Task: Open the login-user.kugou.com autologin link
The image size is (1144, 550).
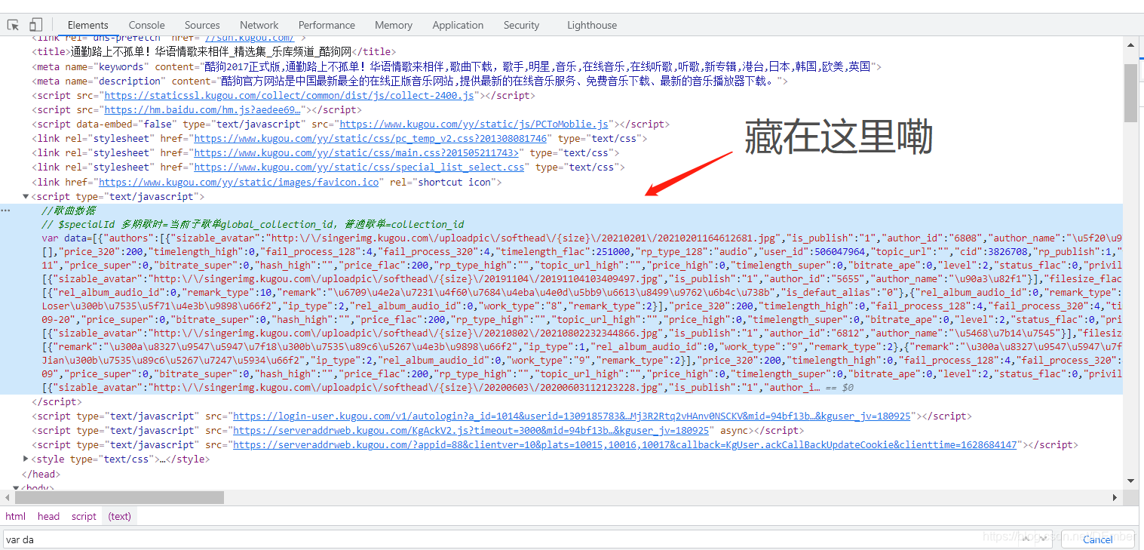Action: point(572,416)
